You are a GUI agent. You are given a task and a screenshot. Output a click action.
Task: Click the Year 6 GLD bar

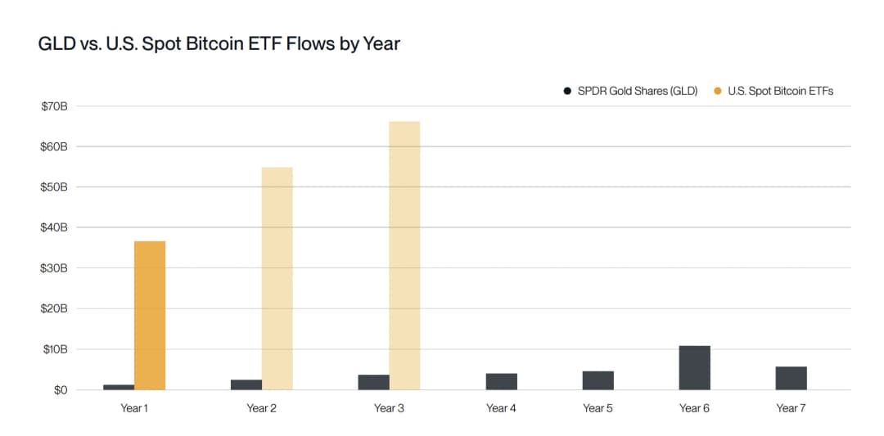pos(694,367)
